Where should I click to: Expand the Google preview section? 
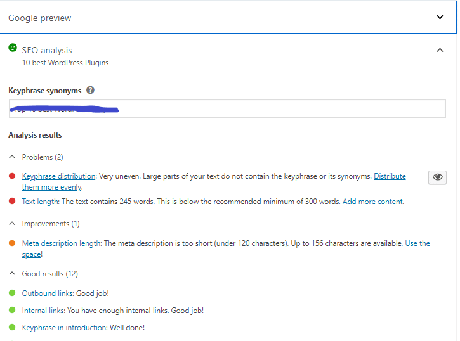click(x=440, y=17)
